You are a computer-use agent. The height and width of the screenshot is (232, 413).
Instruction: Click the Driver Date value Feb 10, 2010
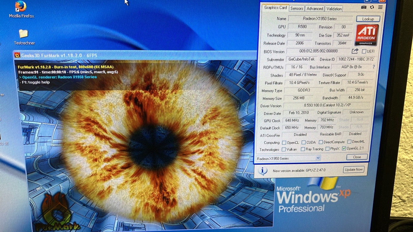[x=298, y=113]
